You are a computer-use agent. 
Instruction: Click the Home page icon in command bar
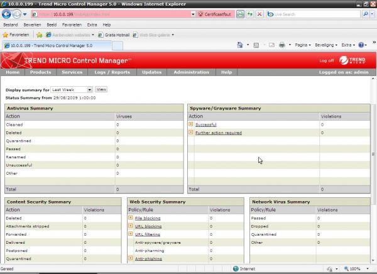[240, 45]
